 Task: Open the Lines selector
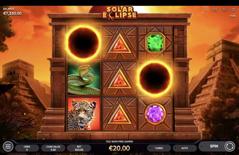tap(27, 148)
